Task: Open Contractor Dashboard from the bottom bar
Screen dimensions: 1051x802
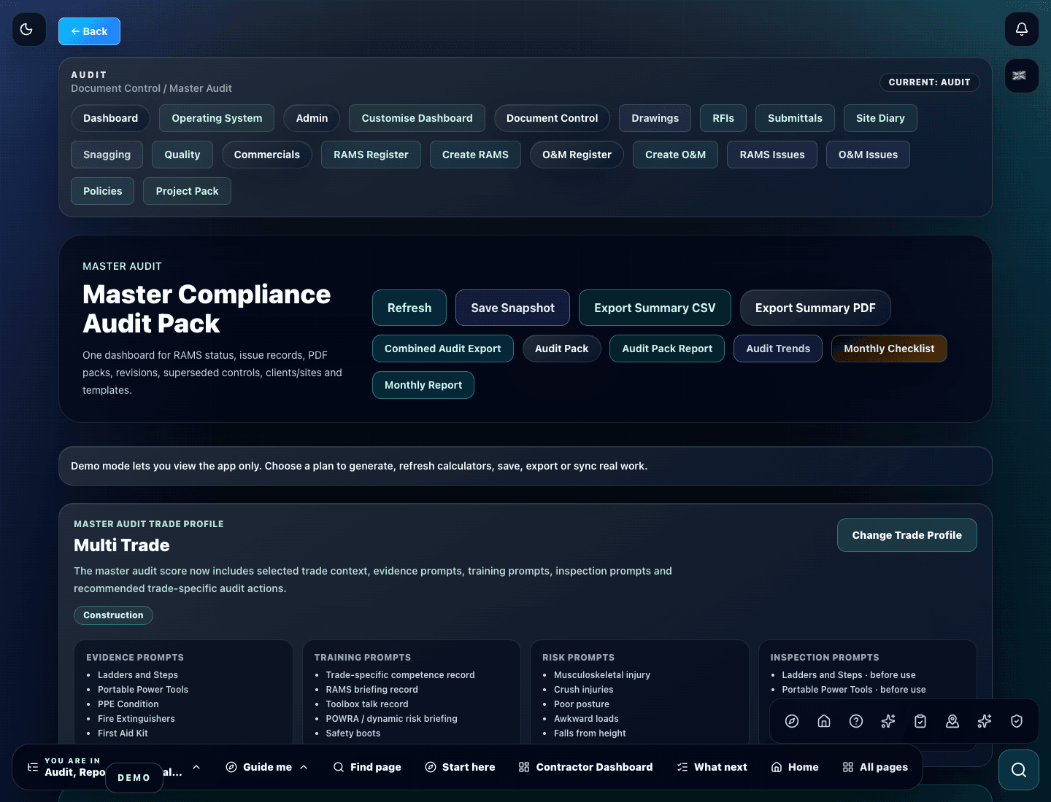Action: [585, 767]
